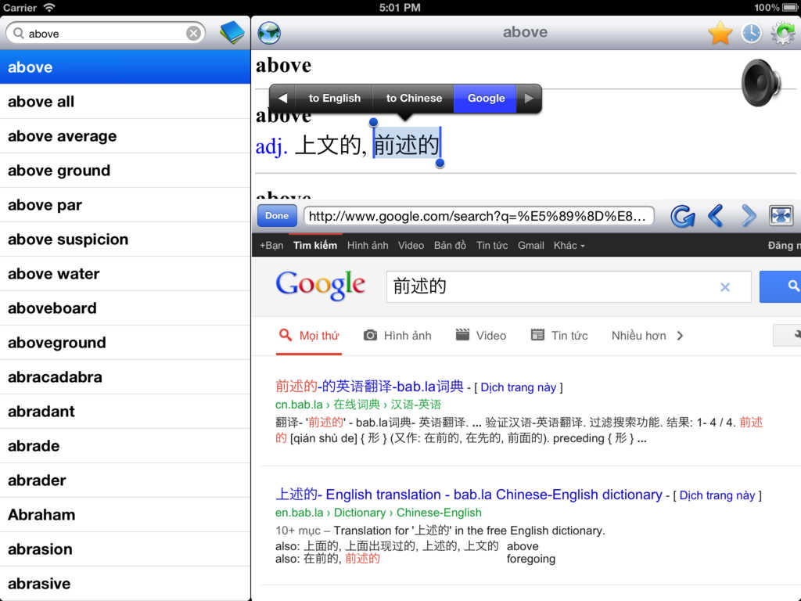This screenshot has height=601, width=801.
Task: Expand 'Nhiều hơn' results options
Action: click(647, 336)
